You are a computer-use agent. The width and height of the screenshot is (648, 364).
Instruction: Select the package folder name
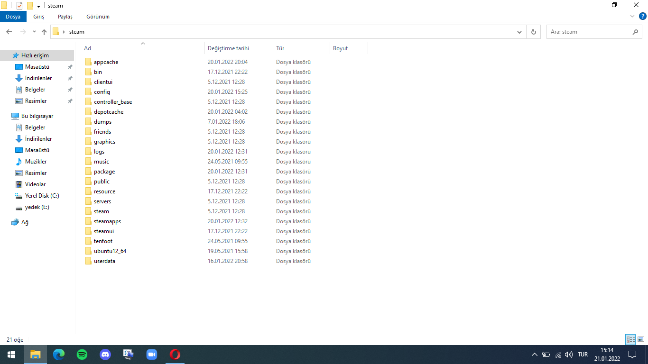click(x=104, y=172)
